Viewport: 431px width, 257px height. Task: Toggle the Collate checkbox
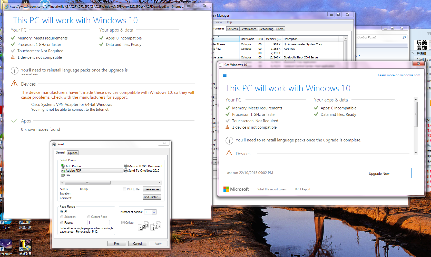[x=123, y=223]
